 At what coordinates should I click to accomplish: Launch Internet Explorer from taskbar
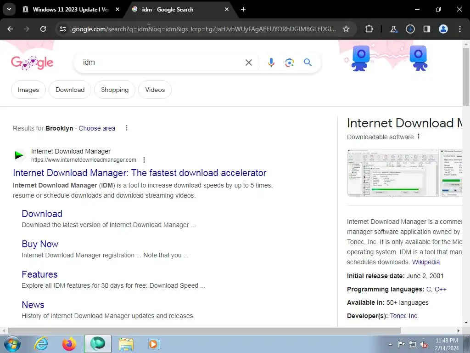[x=41, y=344]
